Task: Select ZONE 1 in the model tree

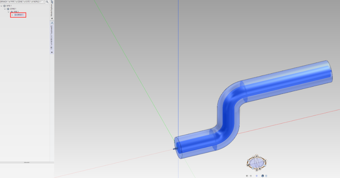Action: pos(13,9)
